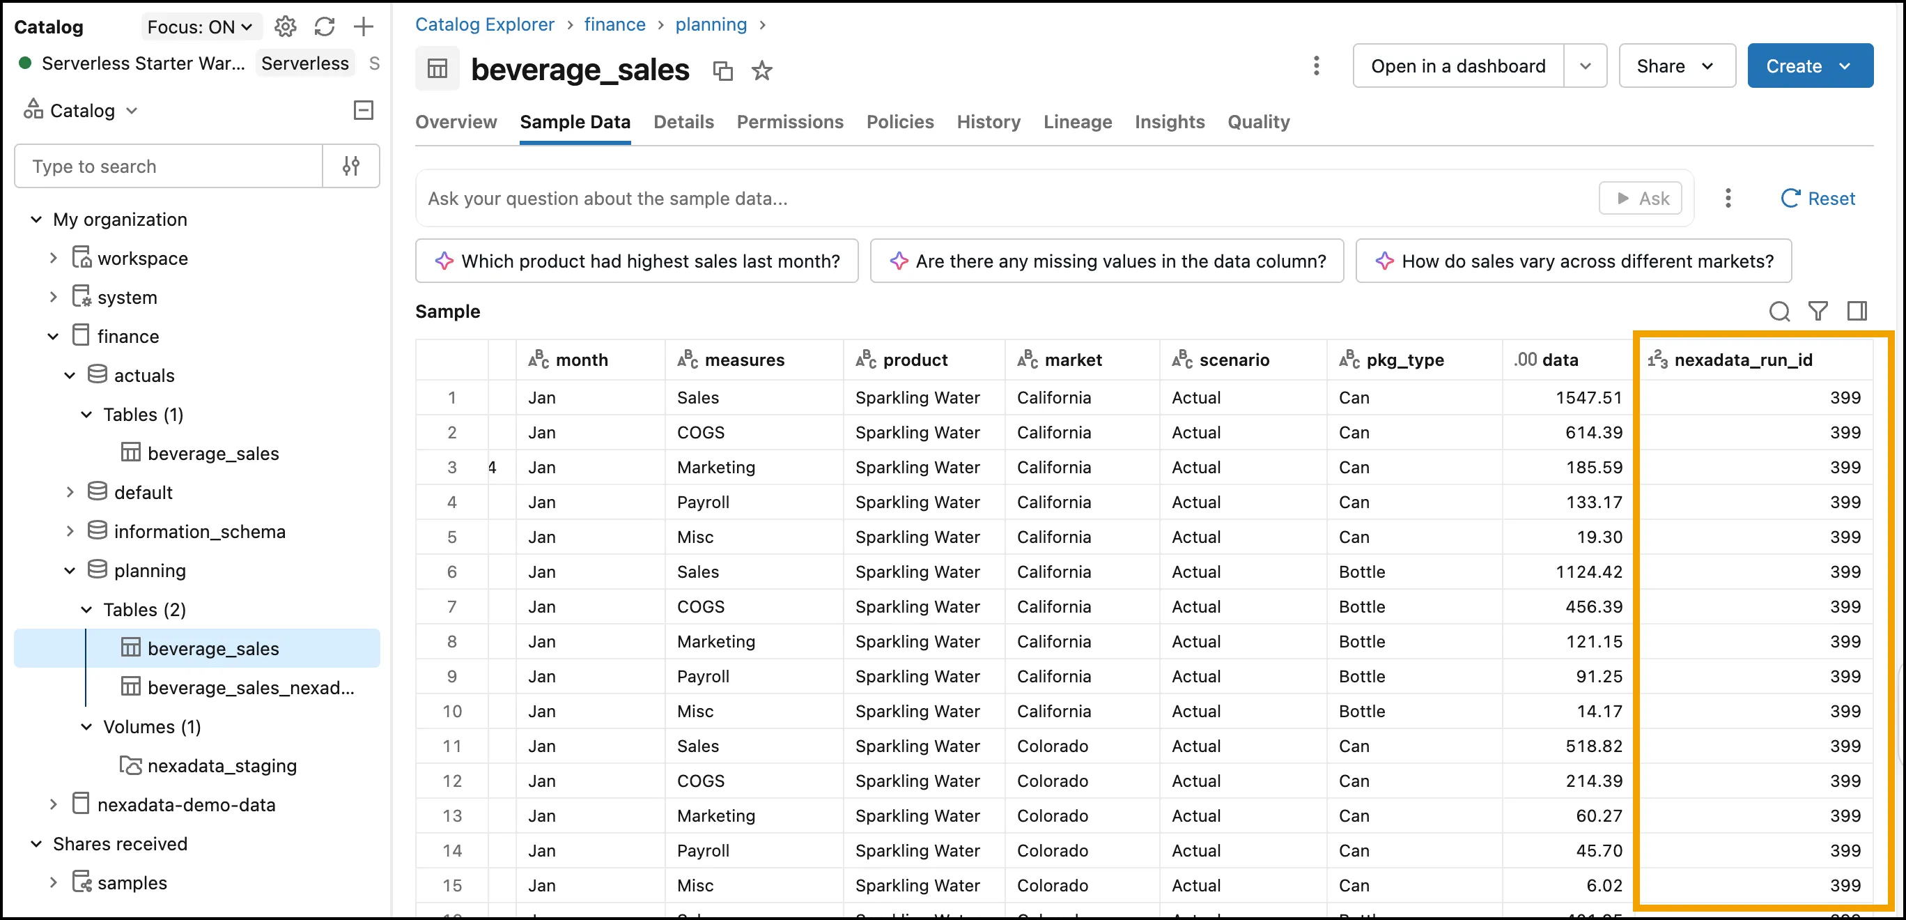Collapse My organization tree node

coord(36,219)
